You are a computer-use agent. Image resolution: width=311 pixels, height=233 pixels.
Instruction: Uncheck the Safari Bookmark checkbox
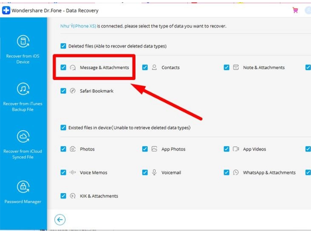click(x=63, y=91)
